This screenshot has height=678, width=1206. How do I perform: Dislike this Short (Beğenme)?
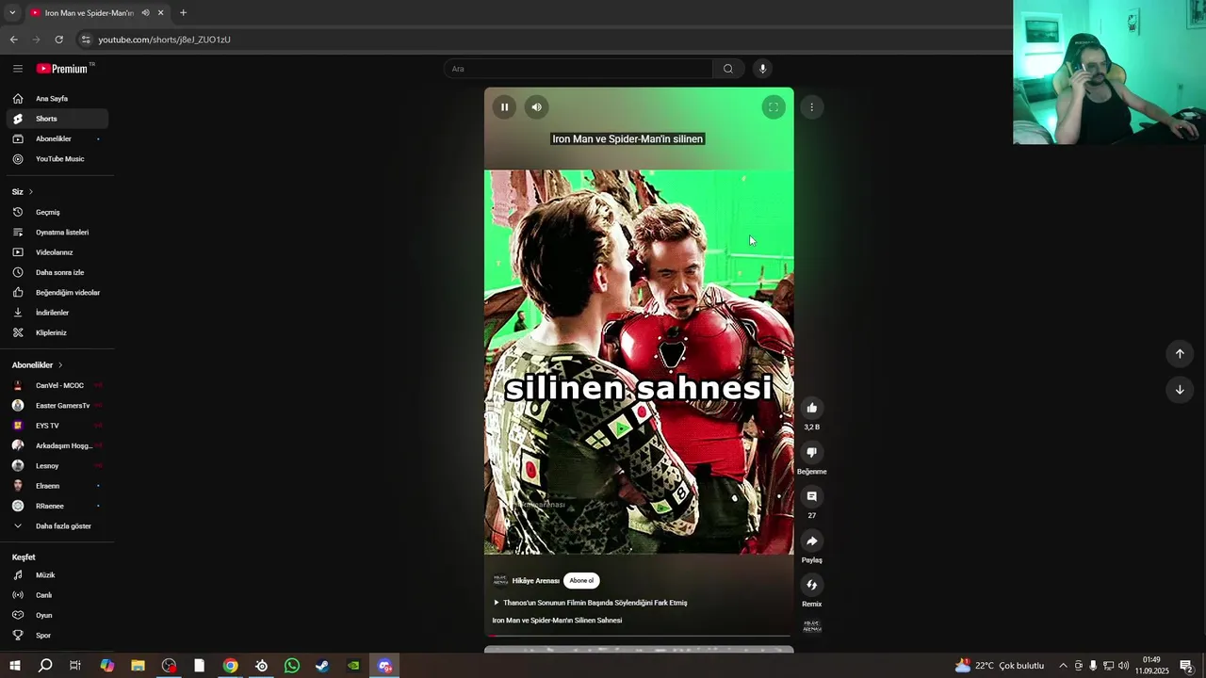tap(811, 452)
